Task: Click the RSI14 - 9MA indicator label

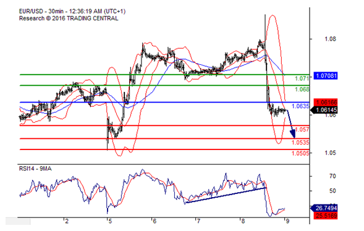Action: [35, 169]
